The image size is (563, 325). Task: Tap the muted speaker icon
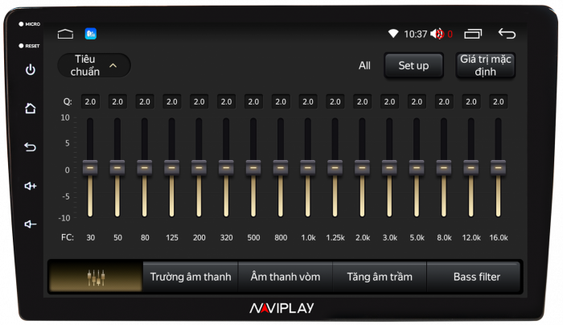click(438, 34)
